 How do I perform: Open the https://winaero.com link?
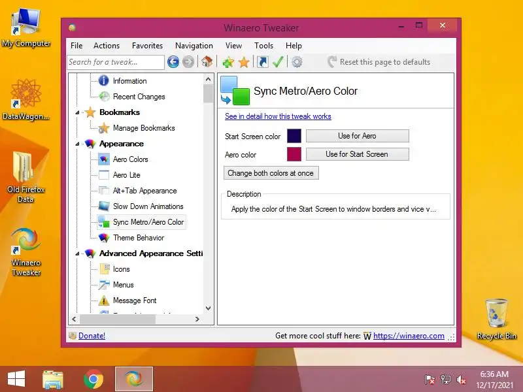pyautogui.click(x=409, y=336)
